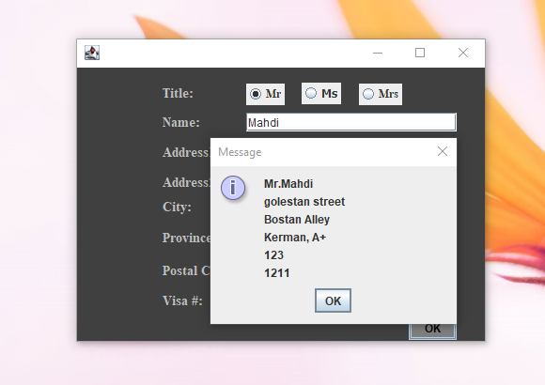
Task: Minimize the form window
Action: (x=378, y=53)
